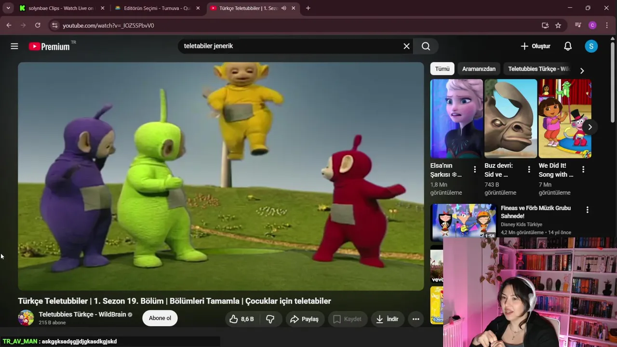617x347 pixels.
Task: Open the account avatar menu
Action: click(x=591, y=46)
